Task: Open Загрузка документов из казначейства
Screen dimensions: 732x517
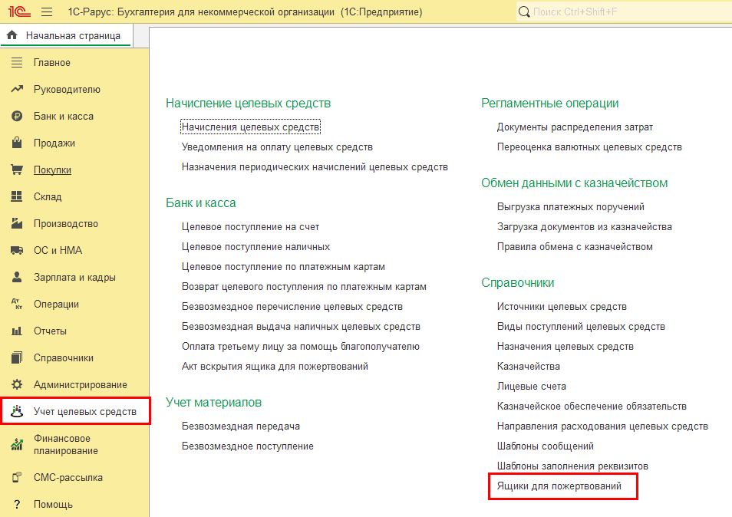Action: [x=585, y=227]
